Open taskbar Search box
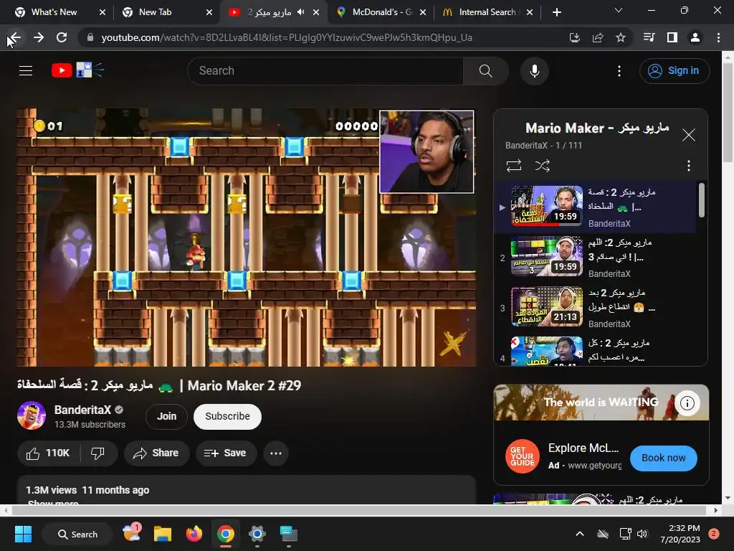The height and width of the screenshot is (551, 734). [77, 534]
